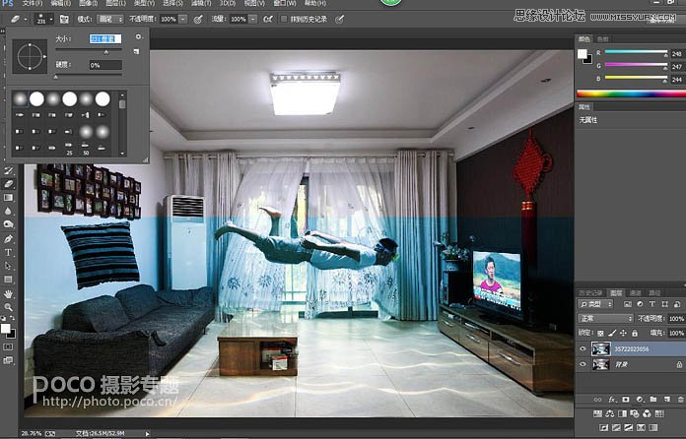The image size is (686, 439).
Task: Open opacity 100% slider dropdown arrow
Action: click(183, 20)
